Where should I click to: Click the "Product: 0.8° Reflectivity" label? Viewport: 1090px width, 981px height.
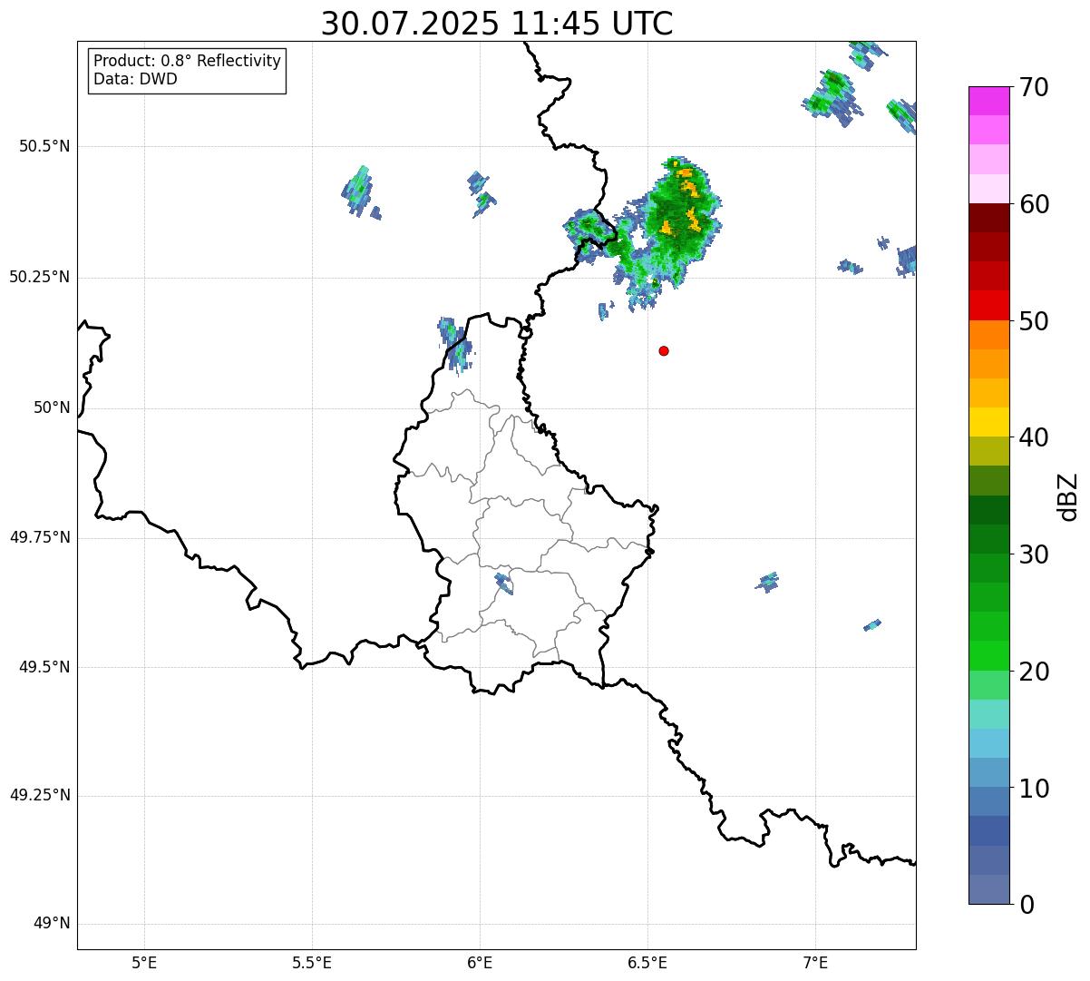pyautogui.click(x=188, y=61)
